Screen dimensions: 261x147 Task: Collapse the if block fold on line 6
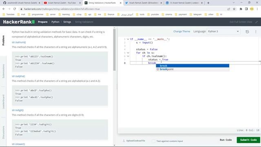tap(128, 56)
